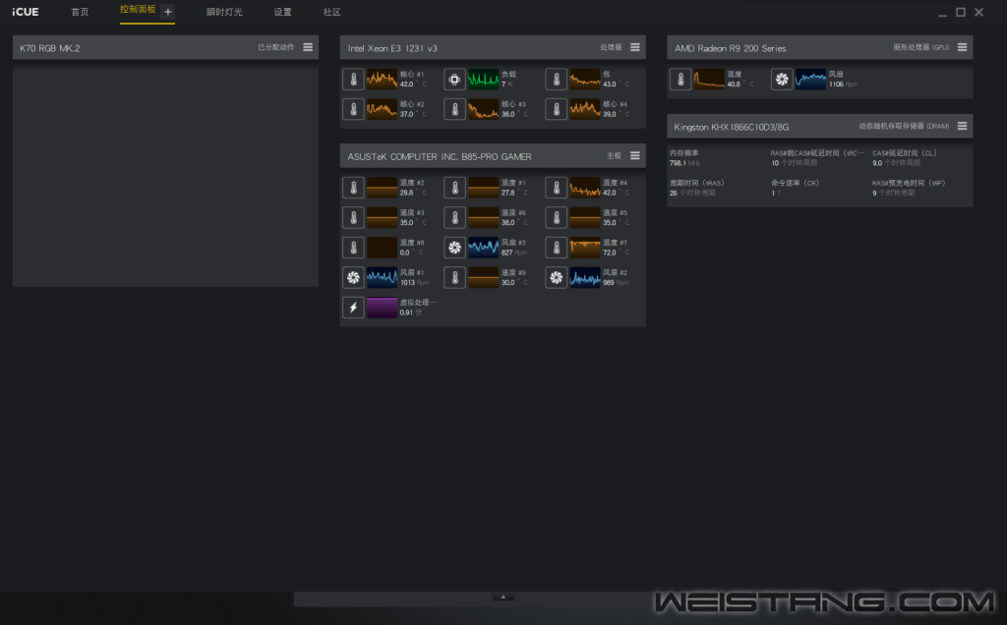
Task: Click the purple 虚拟处理 voltage graph
Action: (383, 308)
